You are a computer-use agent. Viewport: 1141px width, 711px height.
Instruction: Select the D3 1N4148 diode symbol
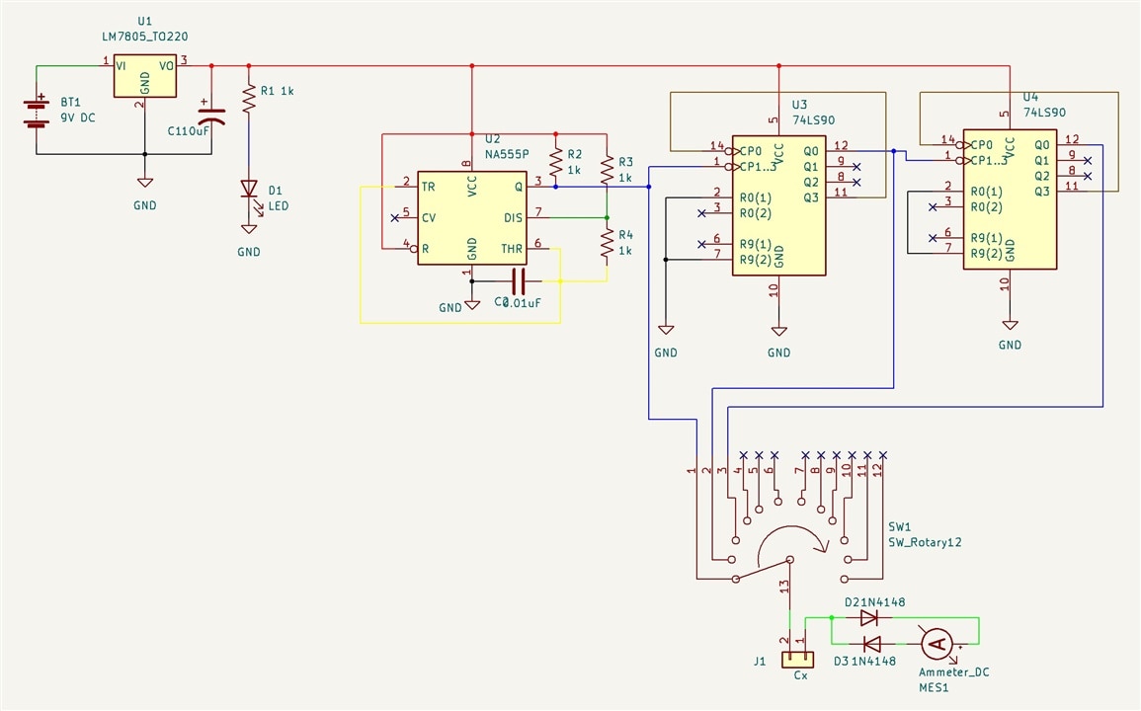871,644
